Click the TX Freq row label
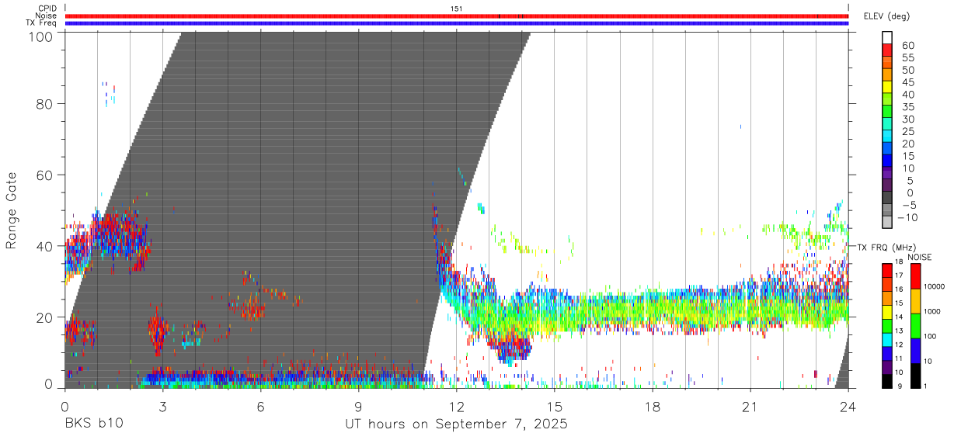This screenshot has height=440, width=954. point(42,23)
